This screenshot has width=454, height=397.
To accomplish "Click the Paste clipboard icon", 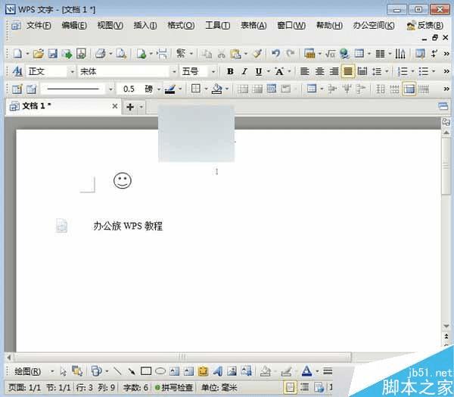I will (235, 54).
